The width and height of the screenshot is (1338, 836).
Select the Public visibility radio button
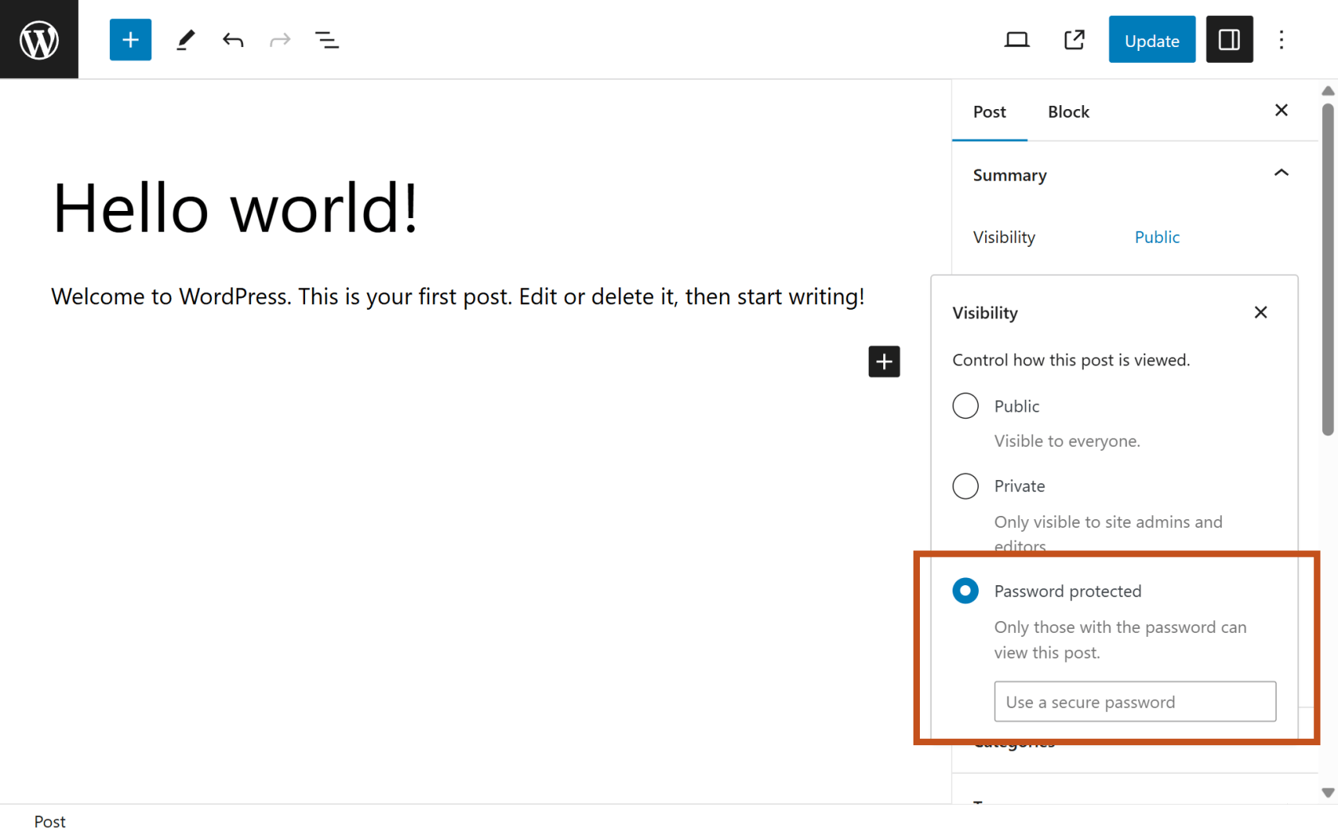tap(965, 406)
